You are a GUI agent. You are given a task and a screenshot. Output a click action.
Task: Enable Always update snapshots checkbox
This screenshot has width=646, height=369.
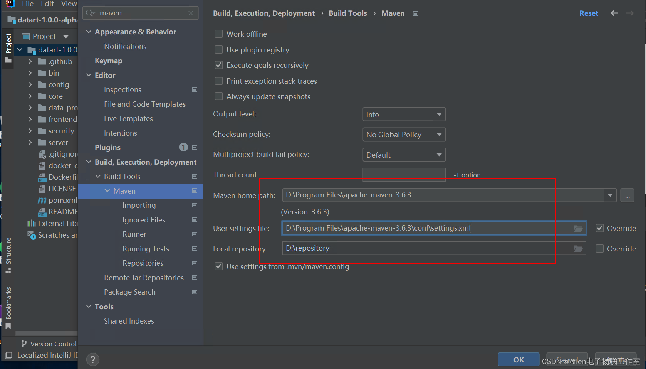click(x=219, y=96)
